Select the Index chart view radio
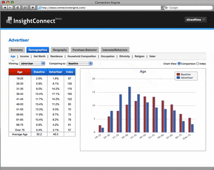Image resolution: width=214 pixels, height=170 pixels. [197, 64]
